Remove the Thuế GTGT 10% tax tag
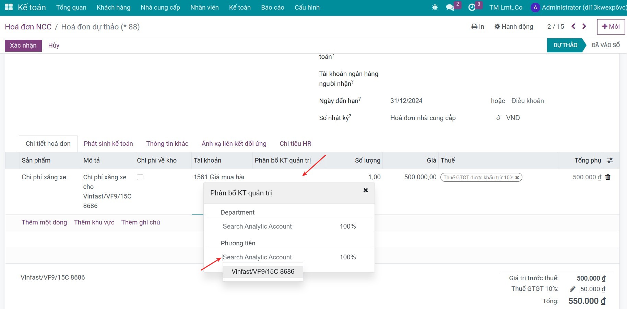Screen dimensions: 627x309 pyautogui.click(x=517, y=178)
